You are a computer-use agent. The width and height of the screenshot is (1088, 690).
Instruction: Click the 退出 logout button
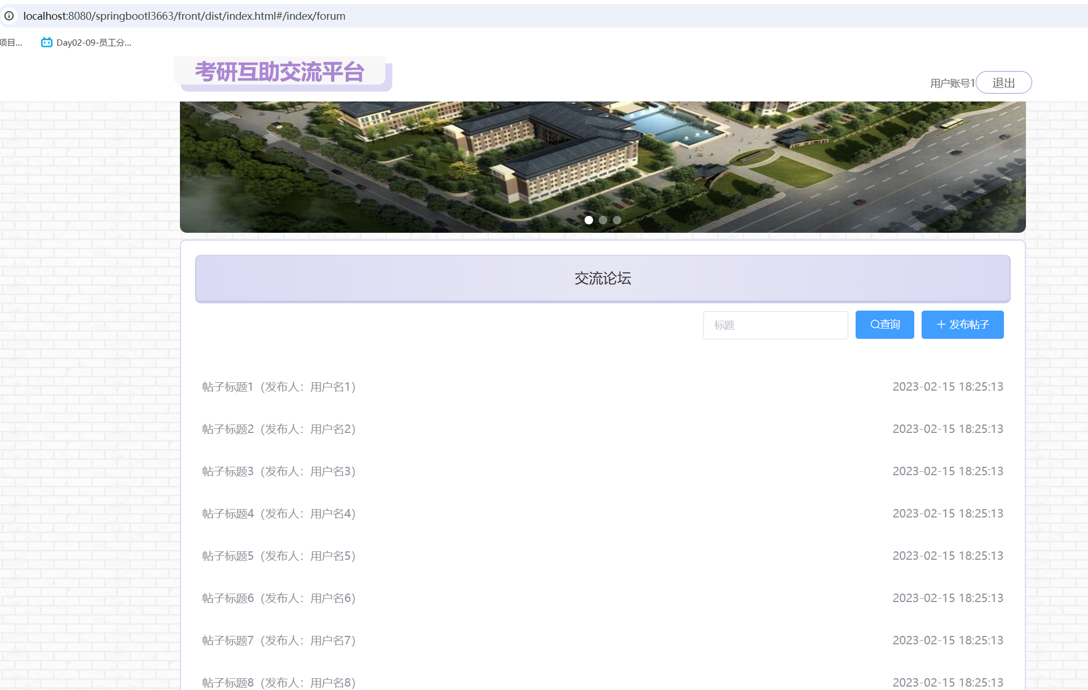pyautogui.click(x=1003, y=83)
